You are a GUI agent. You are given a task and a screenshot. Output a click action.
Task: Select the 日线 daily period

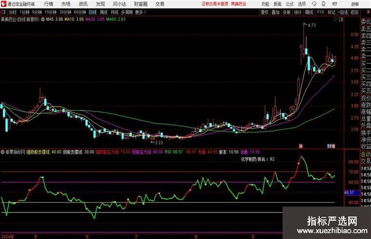click(x=93, y=12)
